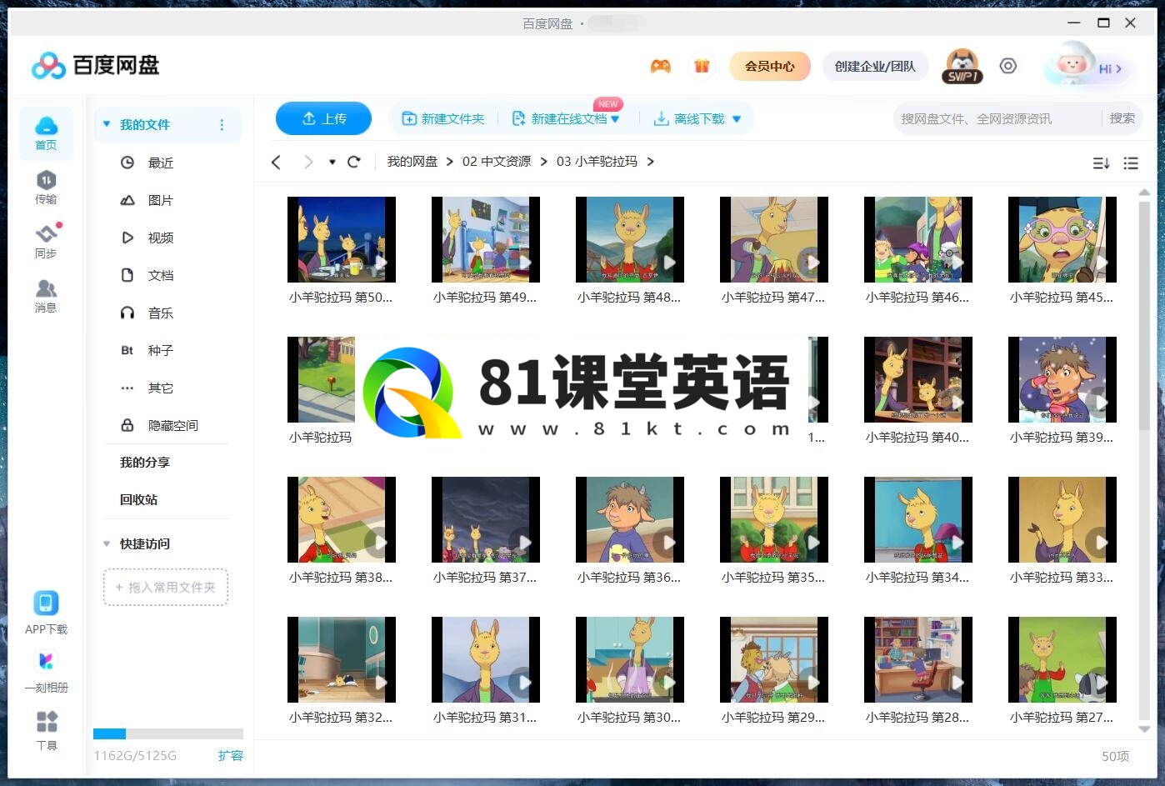Viewport: 1165px width, 786px height.
Task: Click the 拖入常用文件夹 drop area
Action: click(166, 588)
